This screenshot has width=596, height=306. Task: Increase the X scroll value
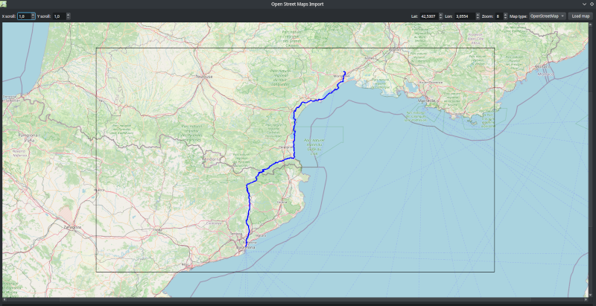click(34, 14)
